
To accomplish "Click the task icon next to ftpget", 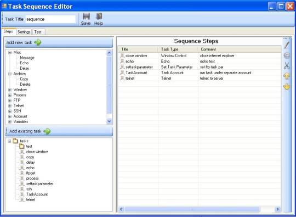I will pos(22,173).
